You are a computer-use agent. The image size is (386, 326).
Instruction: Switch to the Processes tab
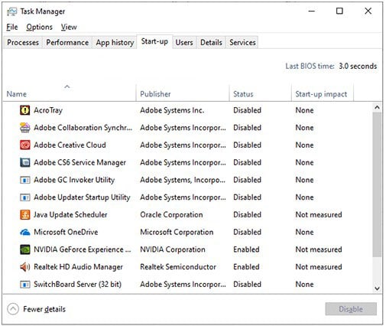coord(23,42)
